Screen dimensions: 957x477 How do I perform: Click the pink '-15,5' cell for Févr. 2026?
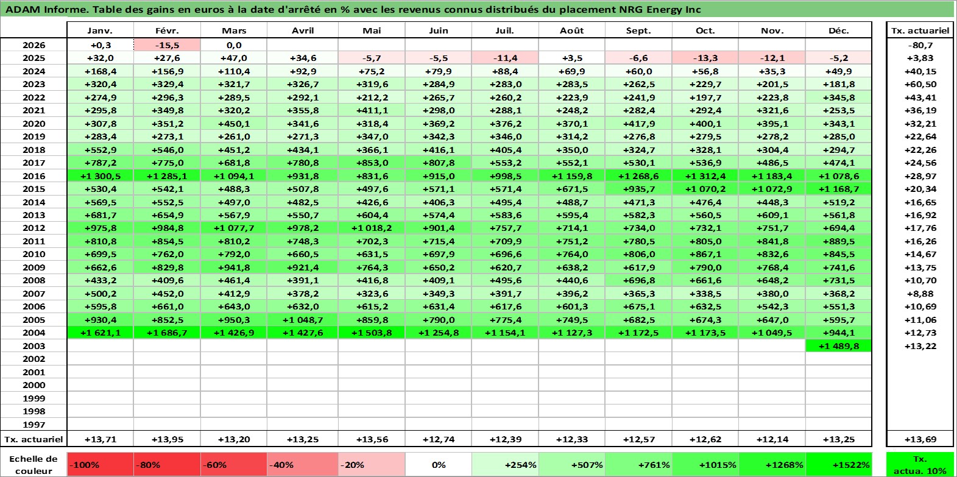point(167,45)
